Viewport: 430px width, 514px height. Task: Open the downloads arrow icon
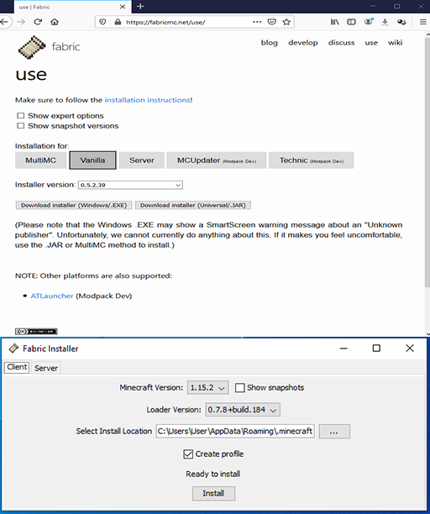(x=385, y=22)
